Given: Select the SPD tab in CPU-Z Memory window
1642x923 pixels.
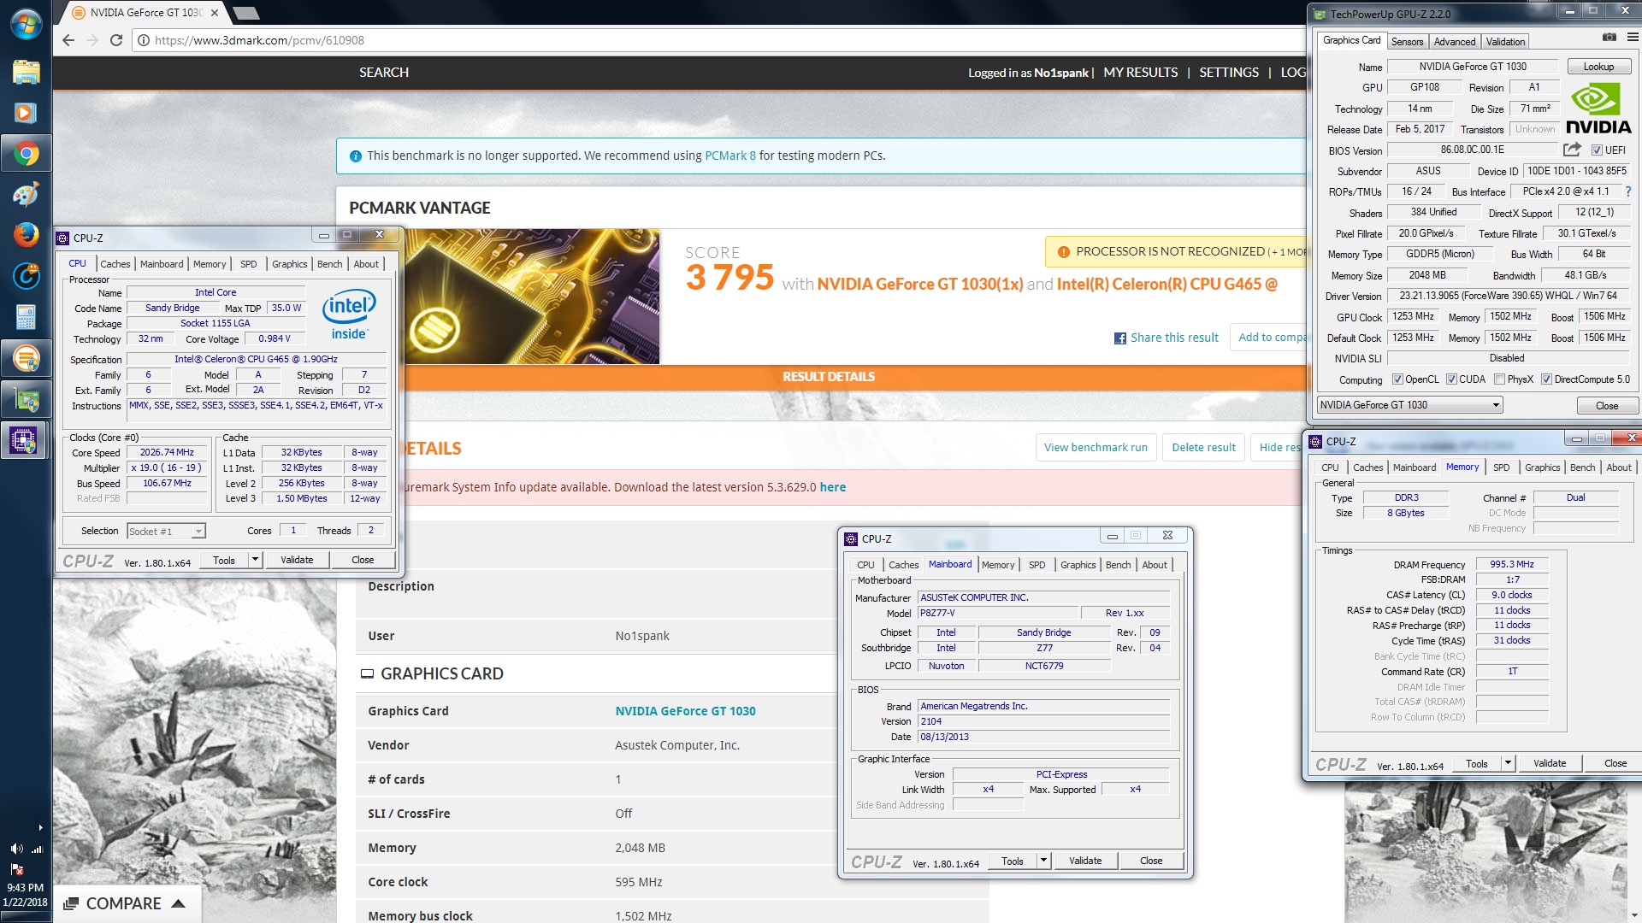Looking at the screenshot, I should coord(1501,467).
